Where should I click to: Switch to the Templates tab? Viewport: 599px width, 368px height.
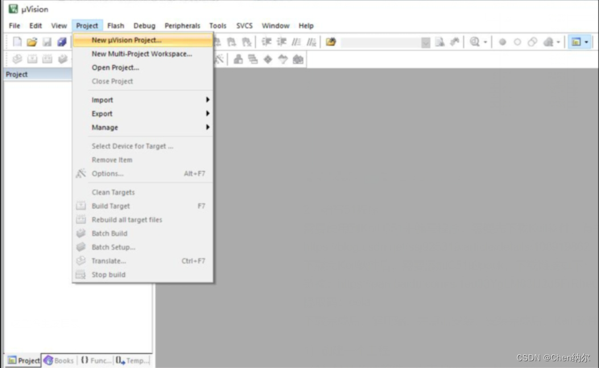point(132,361)
